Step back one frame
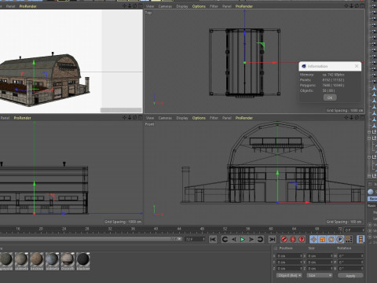 234,239
